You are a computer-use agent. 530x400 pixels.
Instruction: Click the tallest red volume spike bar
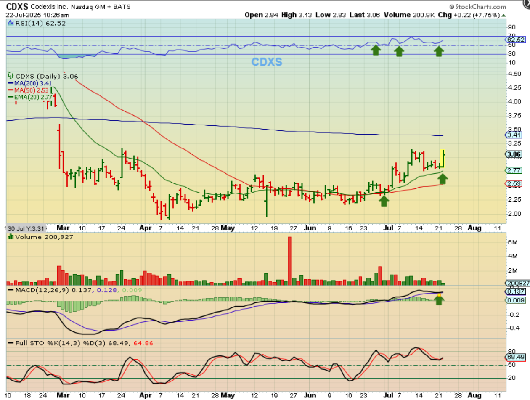point(289,261)
